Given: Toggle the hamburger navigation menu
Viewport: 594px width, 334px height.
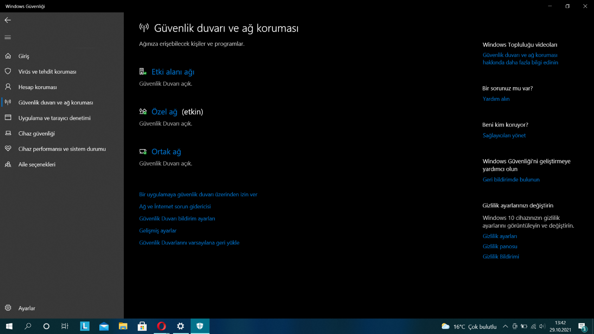Looking at the screenshot, I should coord(7,37).
